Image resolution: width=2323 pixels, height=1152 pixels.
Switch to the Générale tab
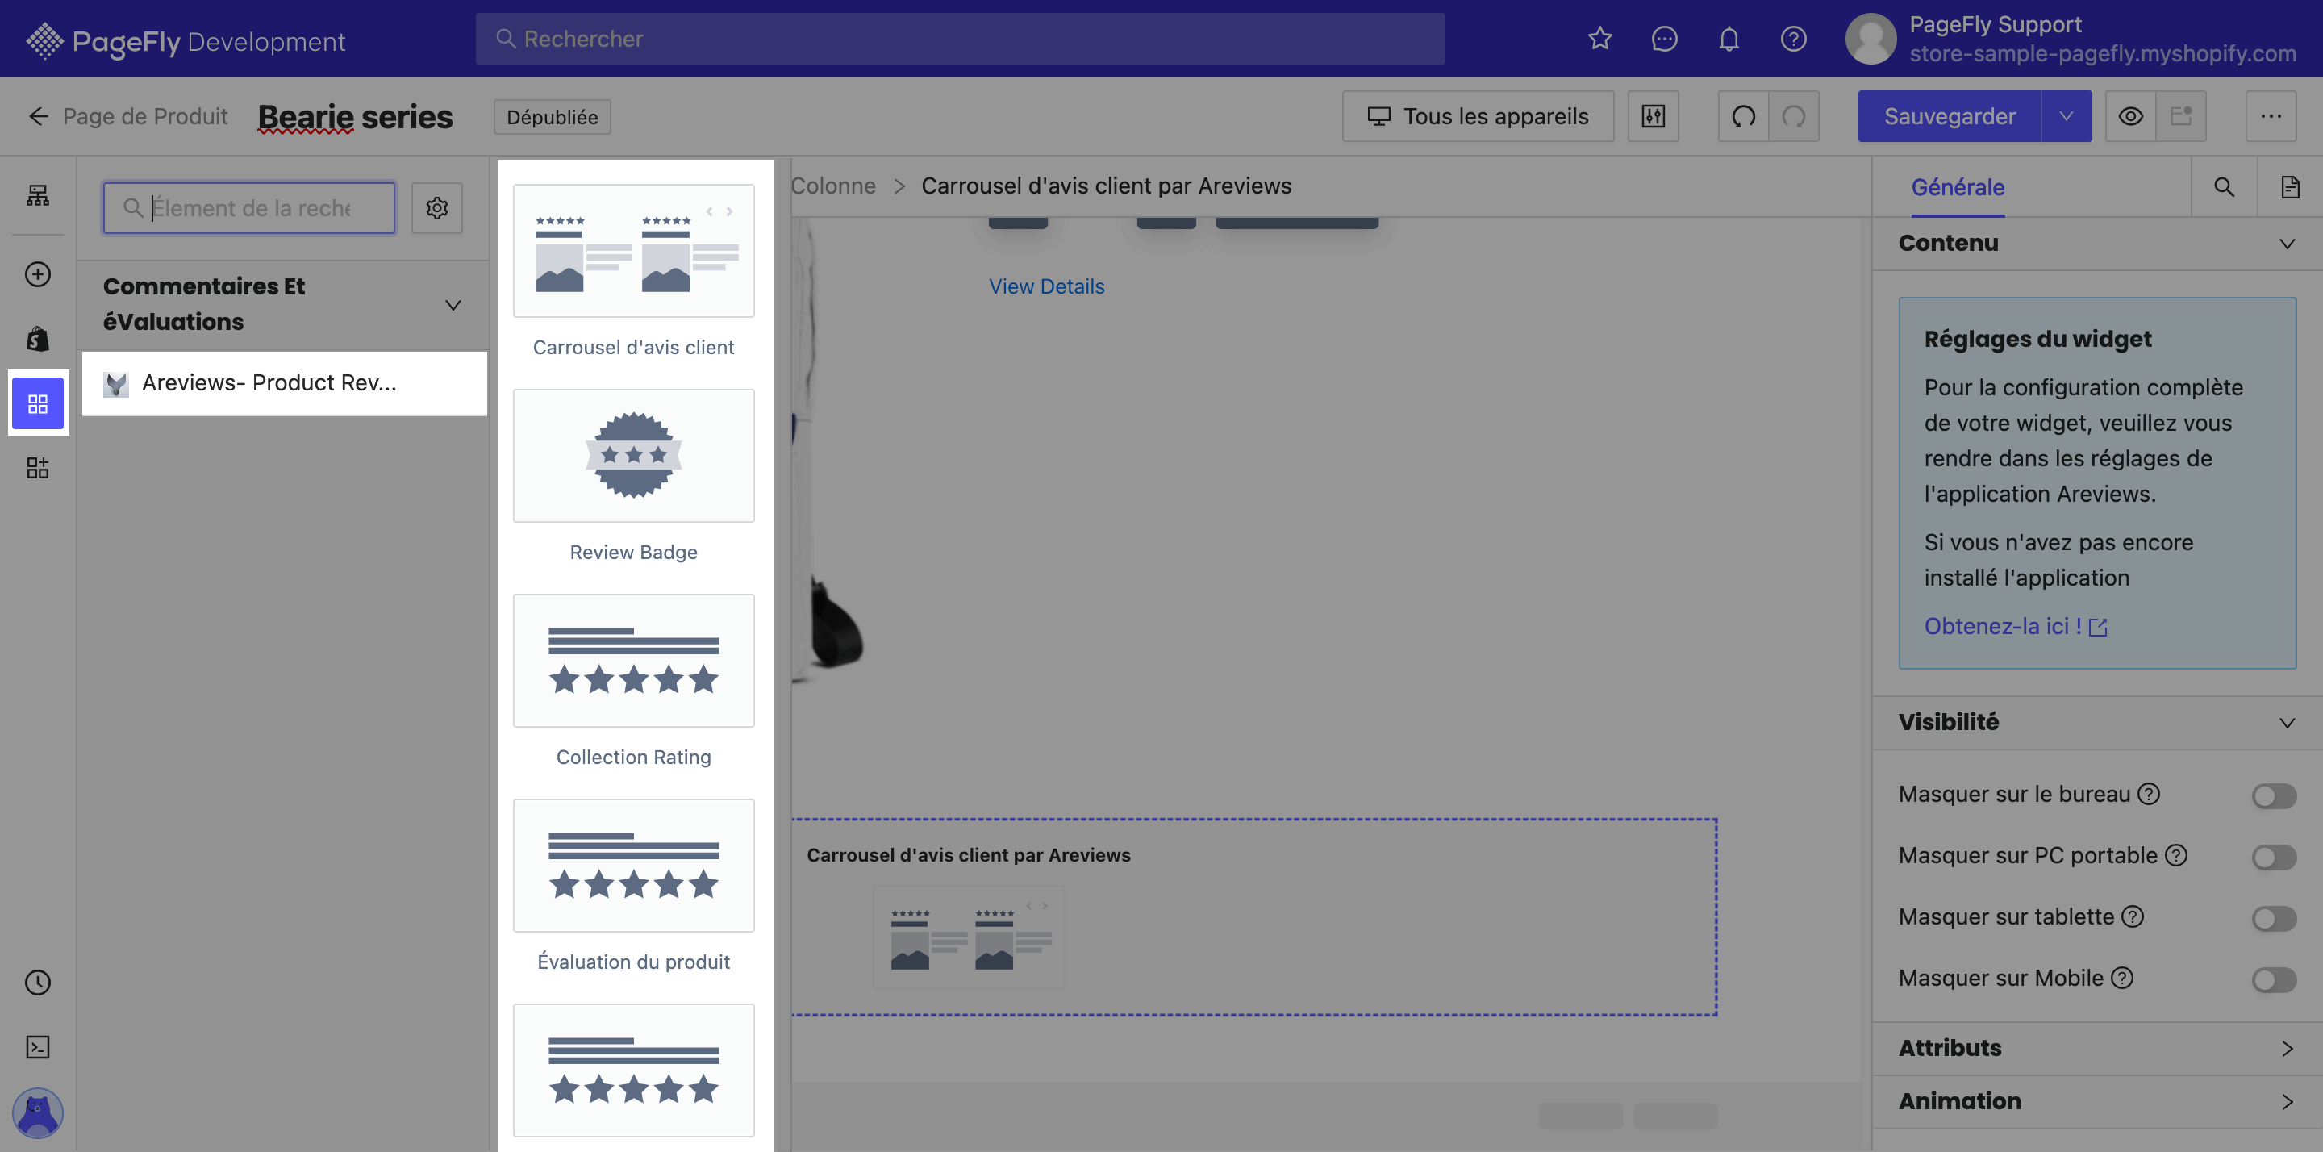(1958, 186)
